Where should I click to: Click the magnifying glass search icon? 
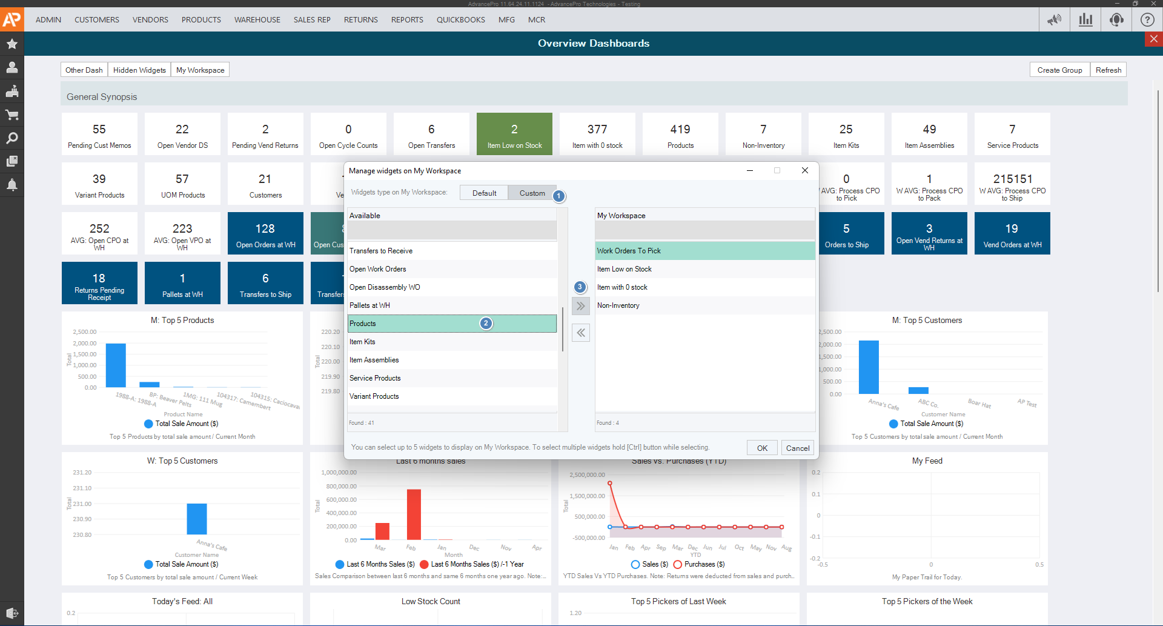[x=12, y=138]
